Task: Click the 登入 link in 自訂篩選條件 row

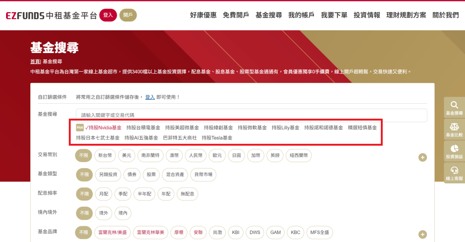Action: point(150,97)
